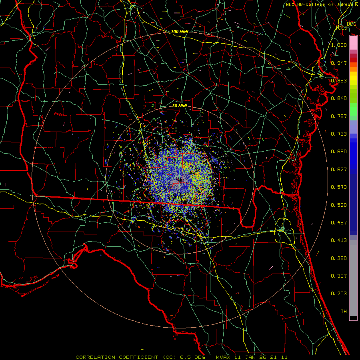Click the 1.000 legend value
The image size is (360, 360).
point(339,45)
